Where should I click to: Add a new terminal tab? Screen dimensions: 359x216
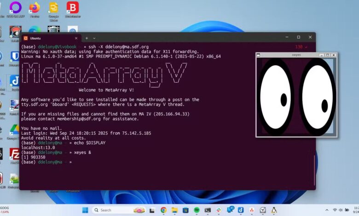87,38
